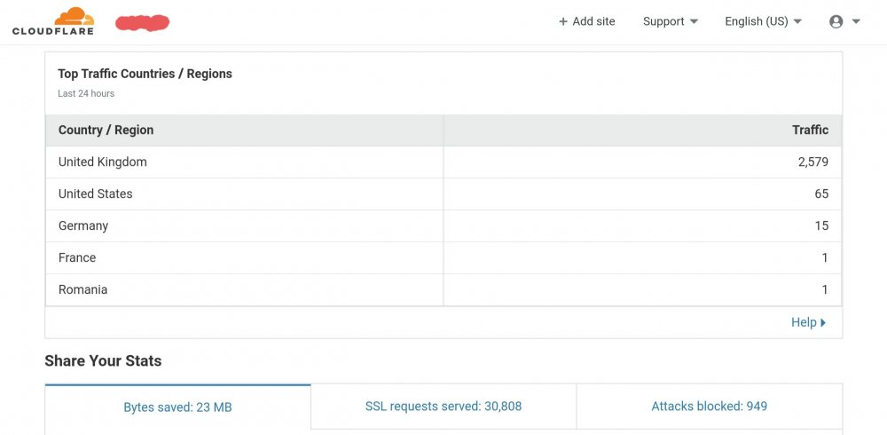Click the Cloudflare cloud logo
The height and width of the screenshot is (435, 887).
point(53,21)
